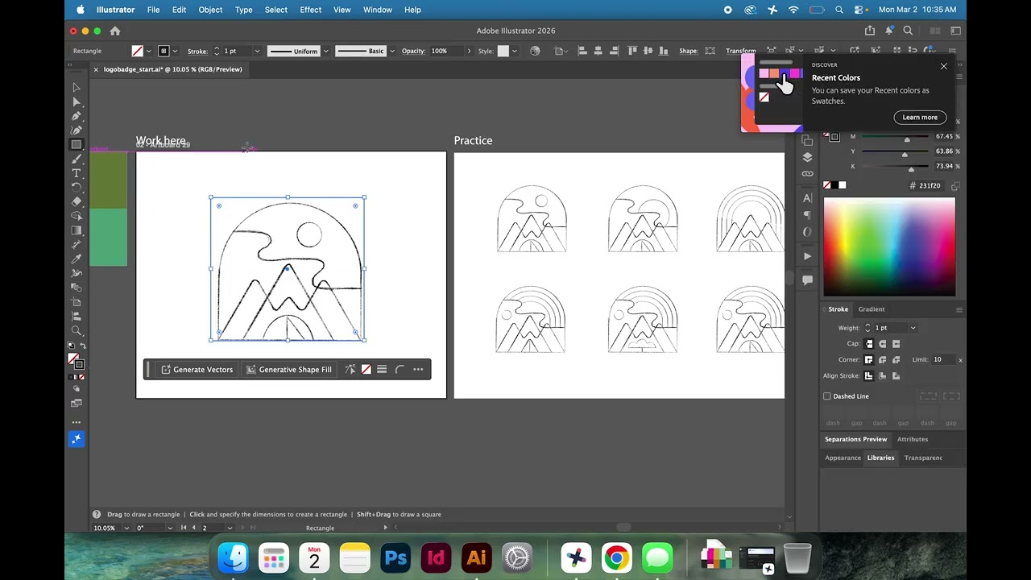Select the Zoom tool in the toolbar
This screenshot has height=580, width=1031.
77,330
